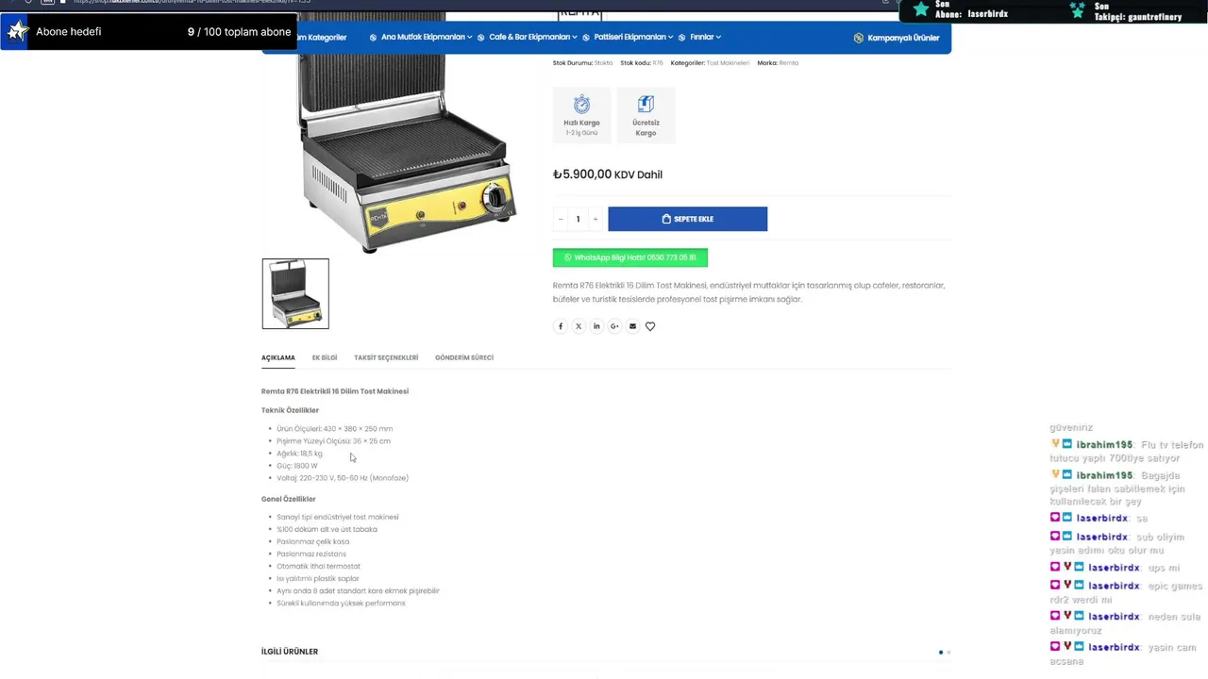
Task: Click Cafe & Bar Ekipmanları menu icon
Action: 481,38
